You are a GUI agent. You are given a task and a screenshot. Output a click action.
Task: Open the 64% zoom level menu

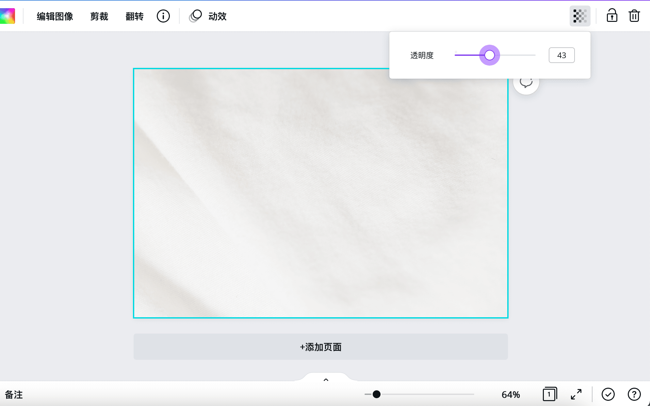pos(511,395)
